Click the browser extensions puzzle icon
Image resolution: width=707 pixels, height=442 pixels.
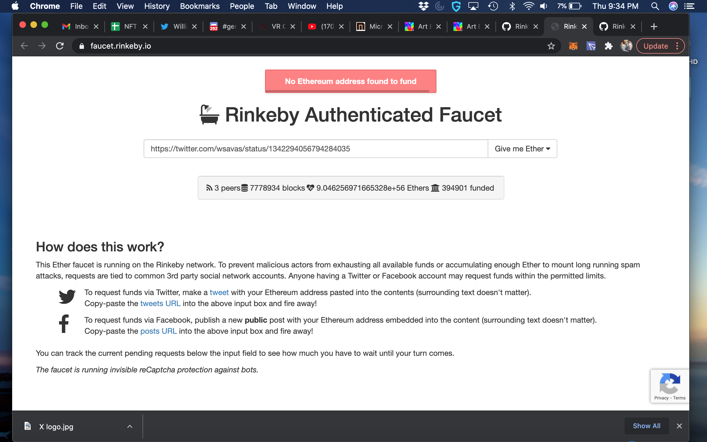pyautogui.click(x=609, y=46)
